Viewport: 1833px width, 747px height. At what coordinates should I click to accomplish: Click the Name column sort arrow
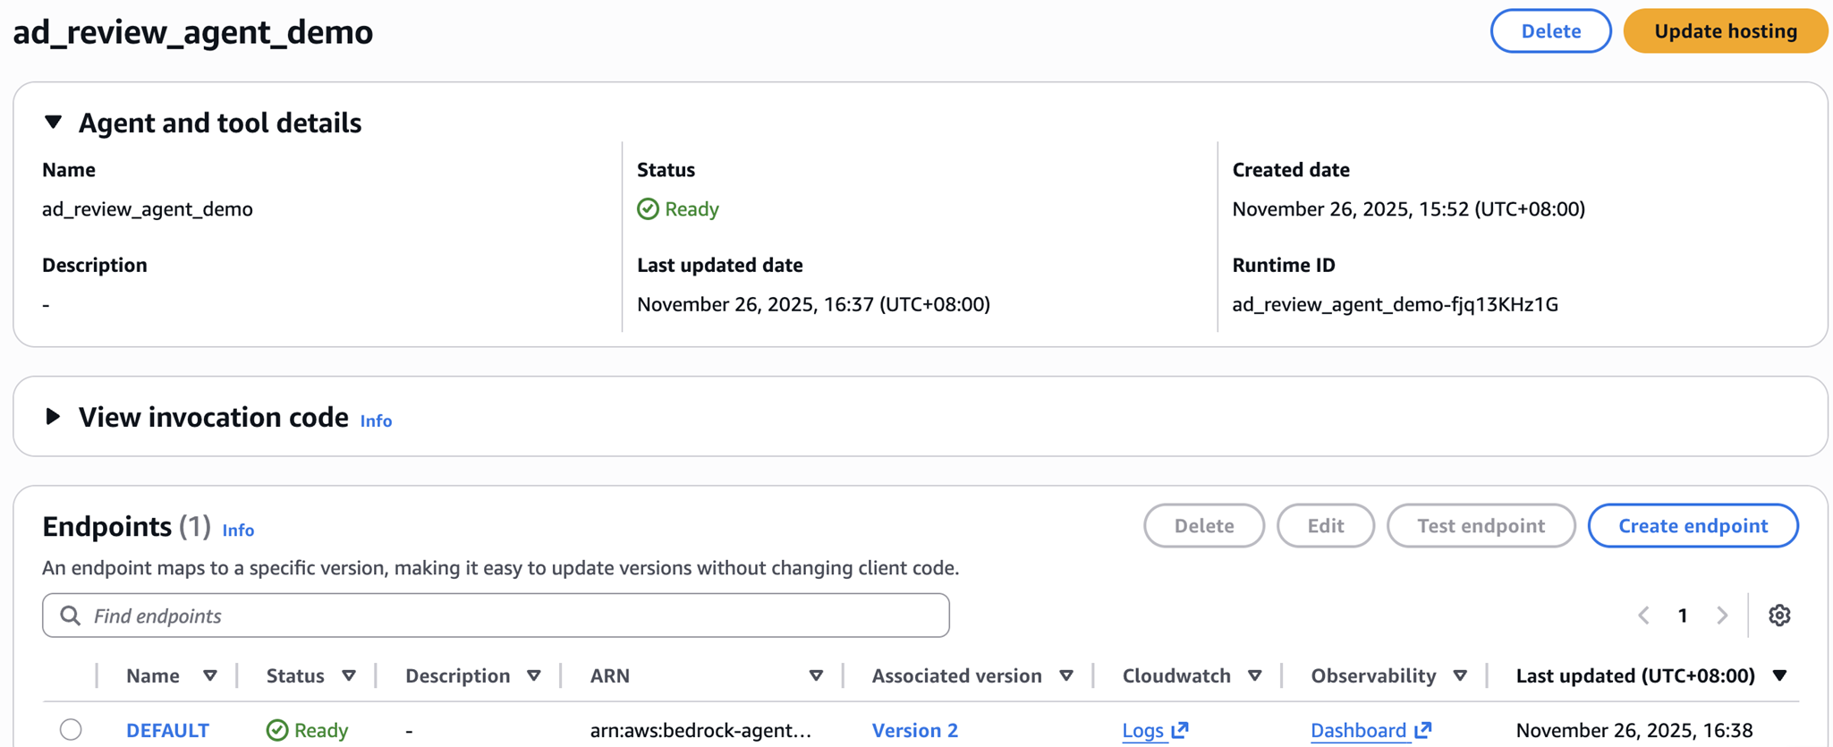(x=210, y=676)
